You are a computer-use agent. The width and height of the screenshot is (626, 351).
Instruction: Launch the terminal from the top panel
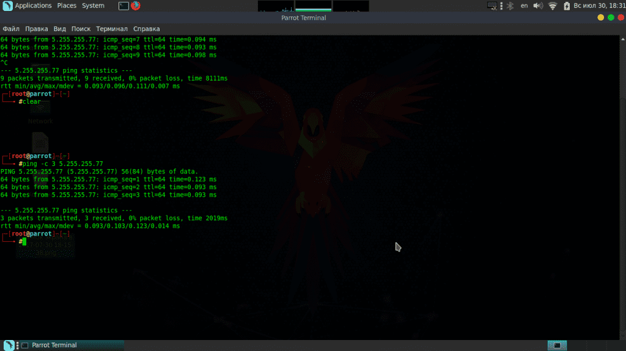tap(123, 5)
